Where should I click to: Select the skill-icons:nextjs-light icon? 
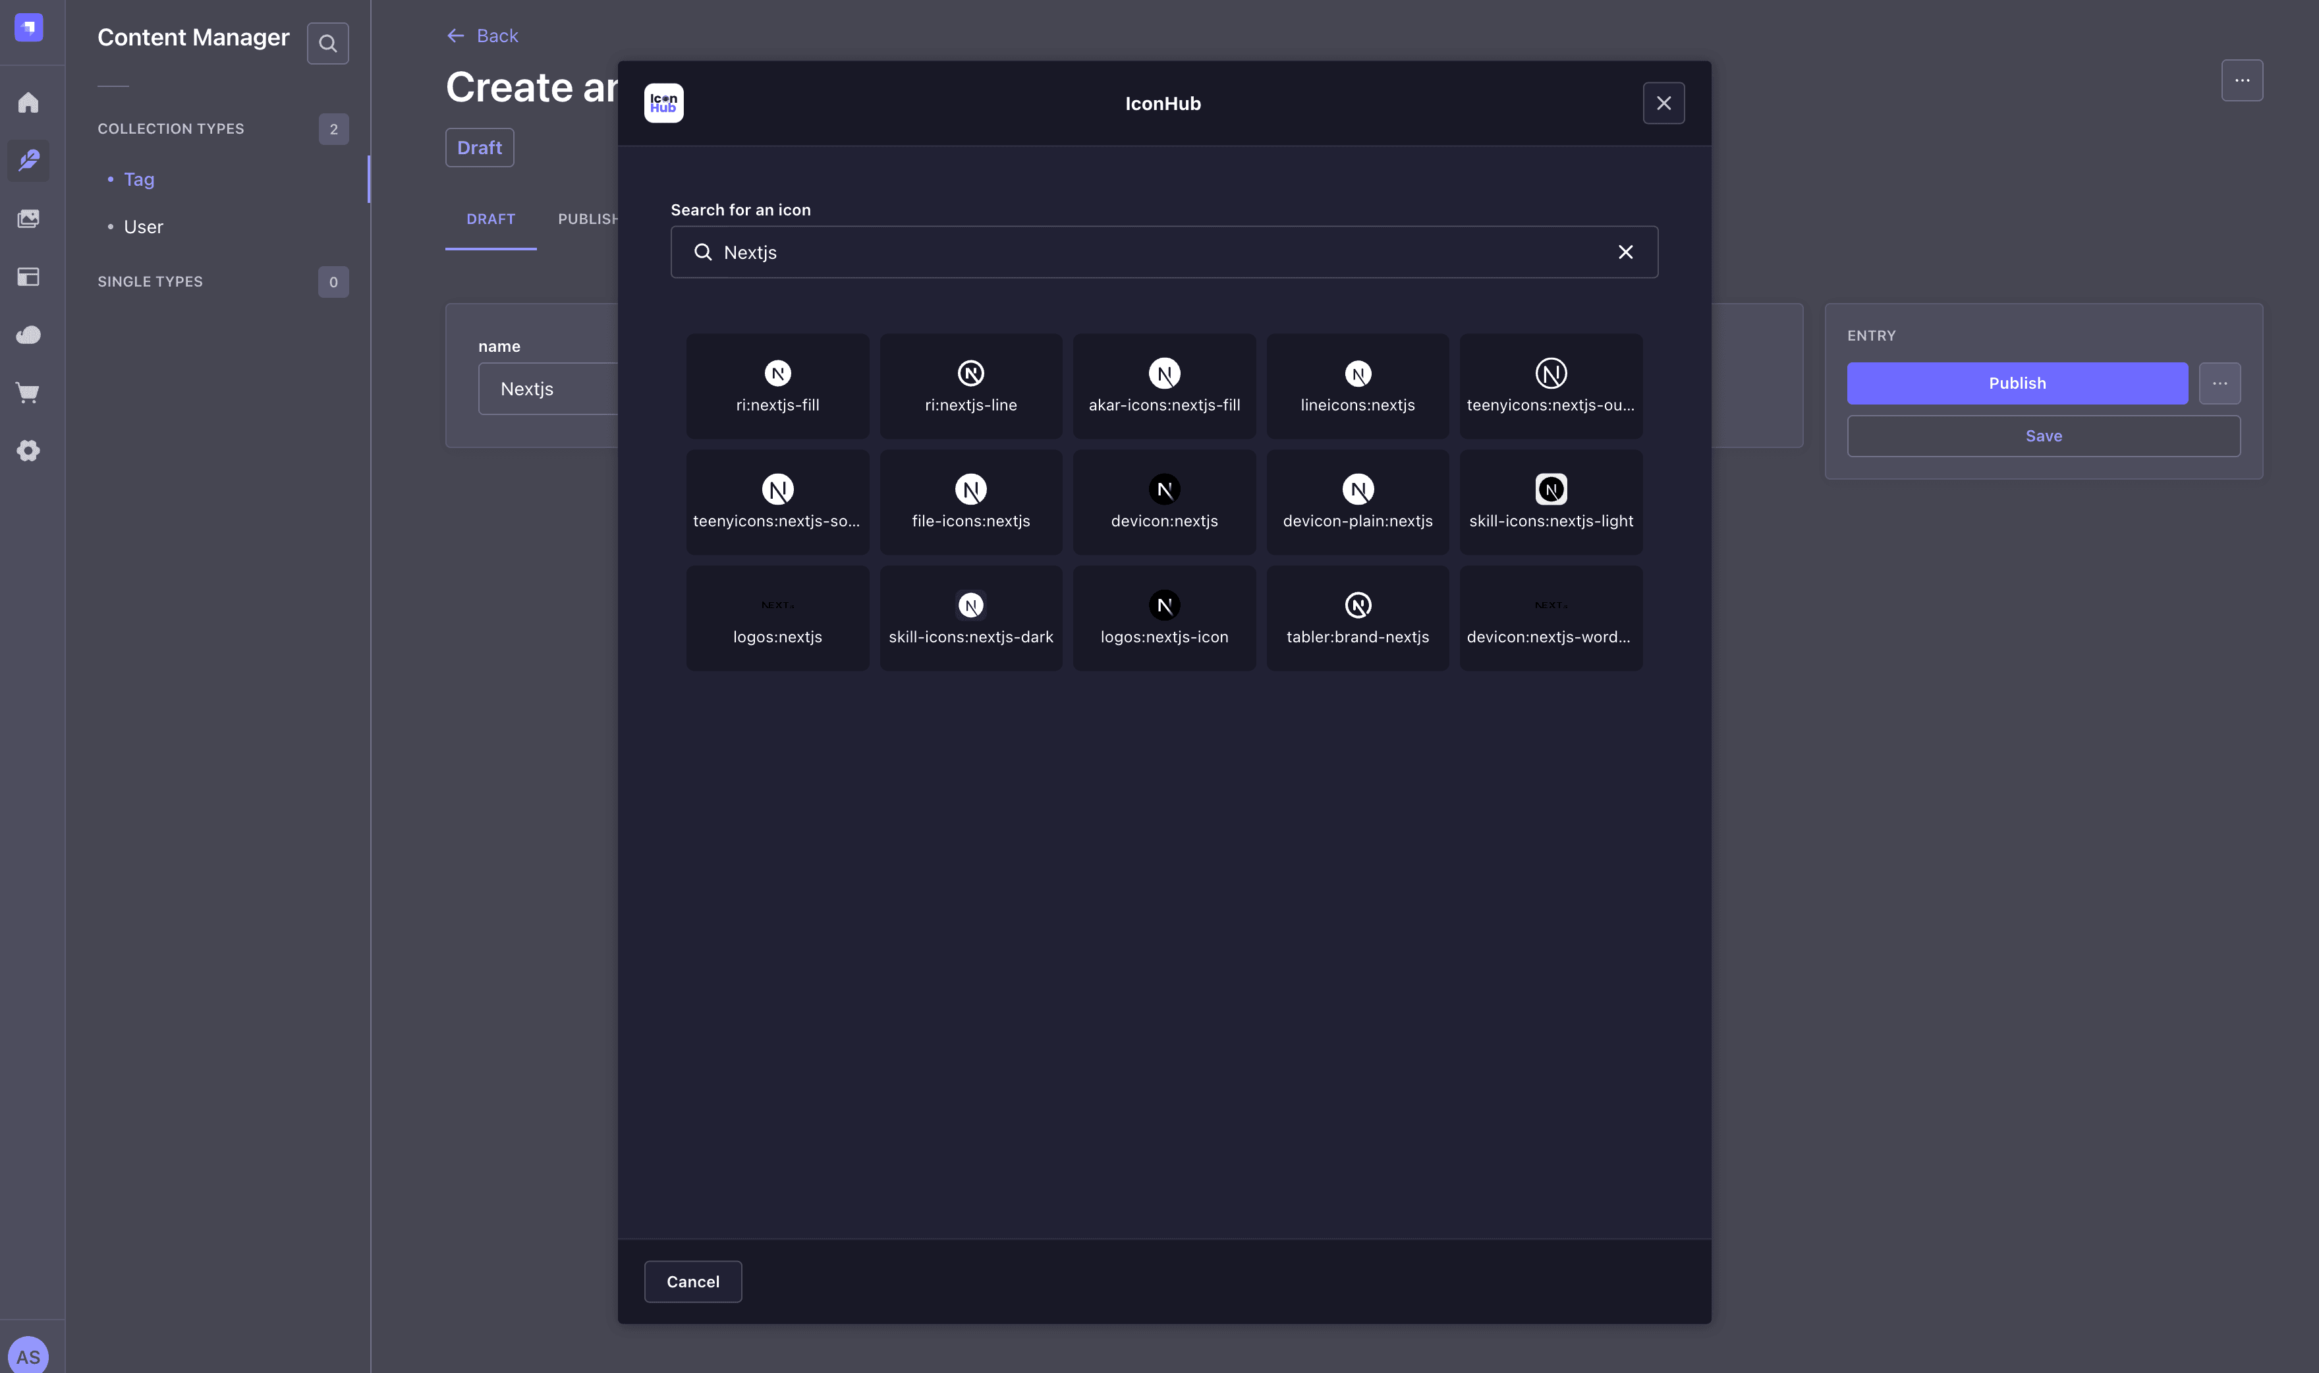click(1550, 503)
